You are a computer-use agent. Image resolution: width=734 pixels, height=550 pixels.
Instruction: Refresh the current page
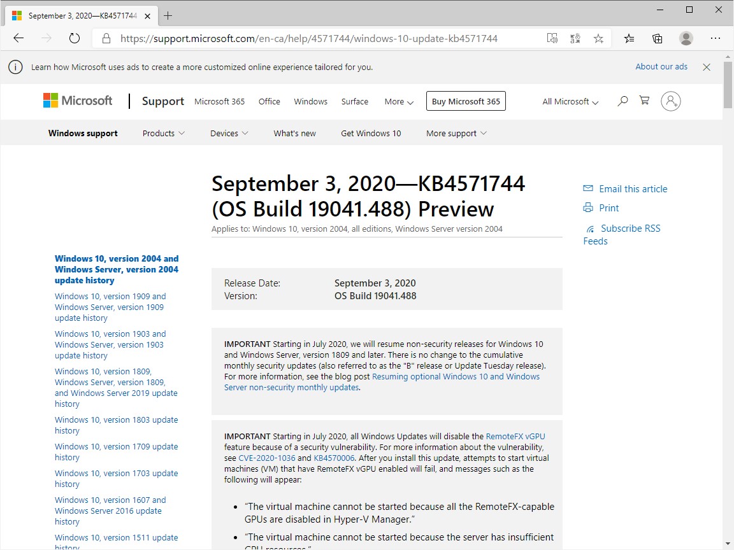[75, 38]
